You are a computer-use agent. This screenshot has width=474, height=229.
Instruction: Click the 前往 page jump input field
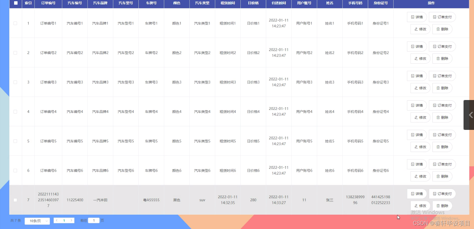pos(94,221)
